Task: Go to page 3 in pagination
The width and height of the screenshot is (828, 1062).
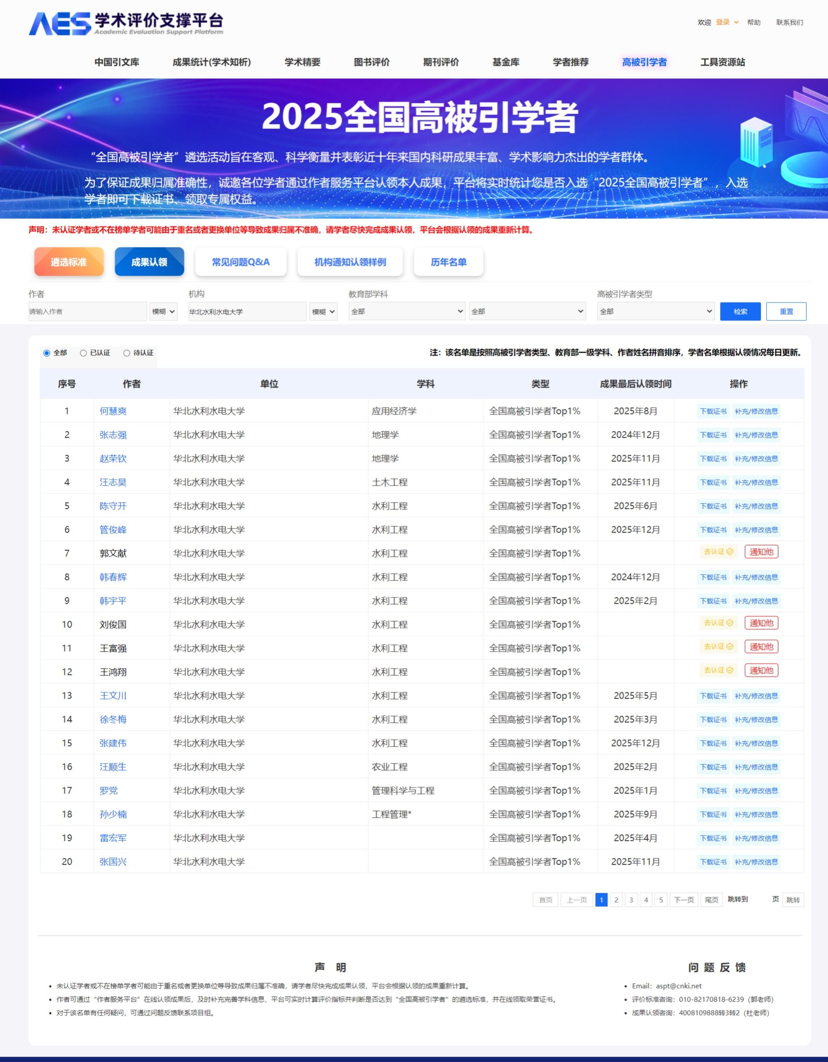Action: (631, 900)
